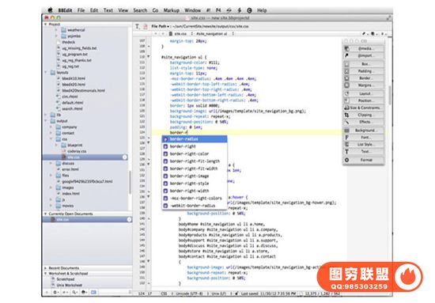Image resolution: width=435 pixels, height=303 pixels.
Task: Open the Text menu
Action: click(x=108, y=10)
